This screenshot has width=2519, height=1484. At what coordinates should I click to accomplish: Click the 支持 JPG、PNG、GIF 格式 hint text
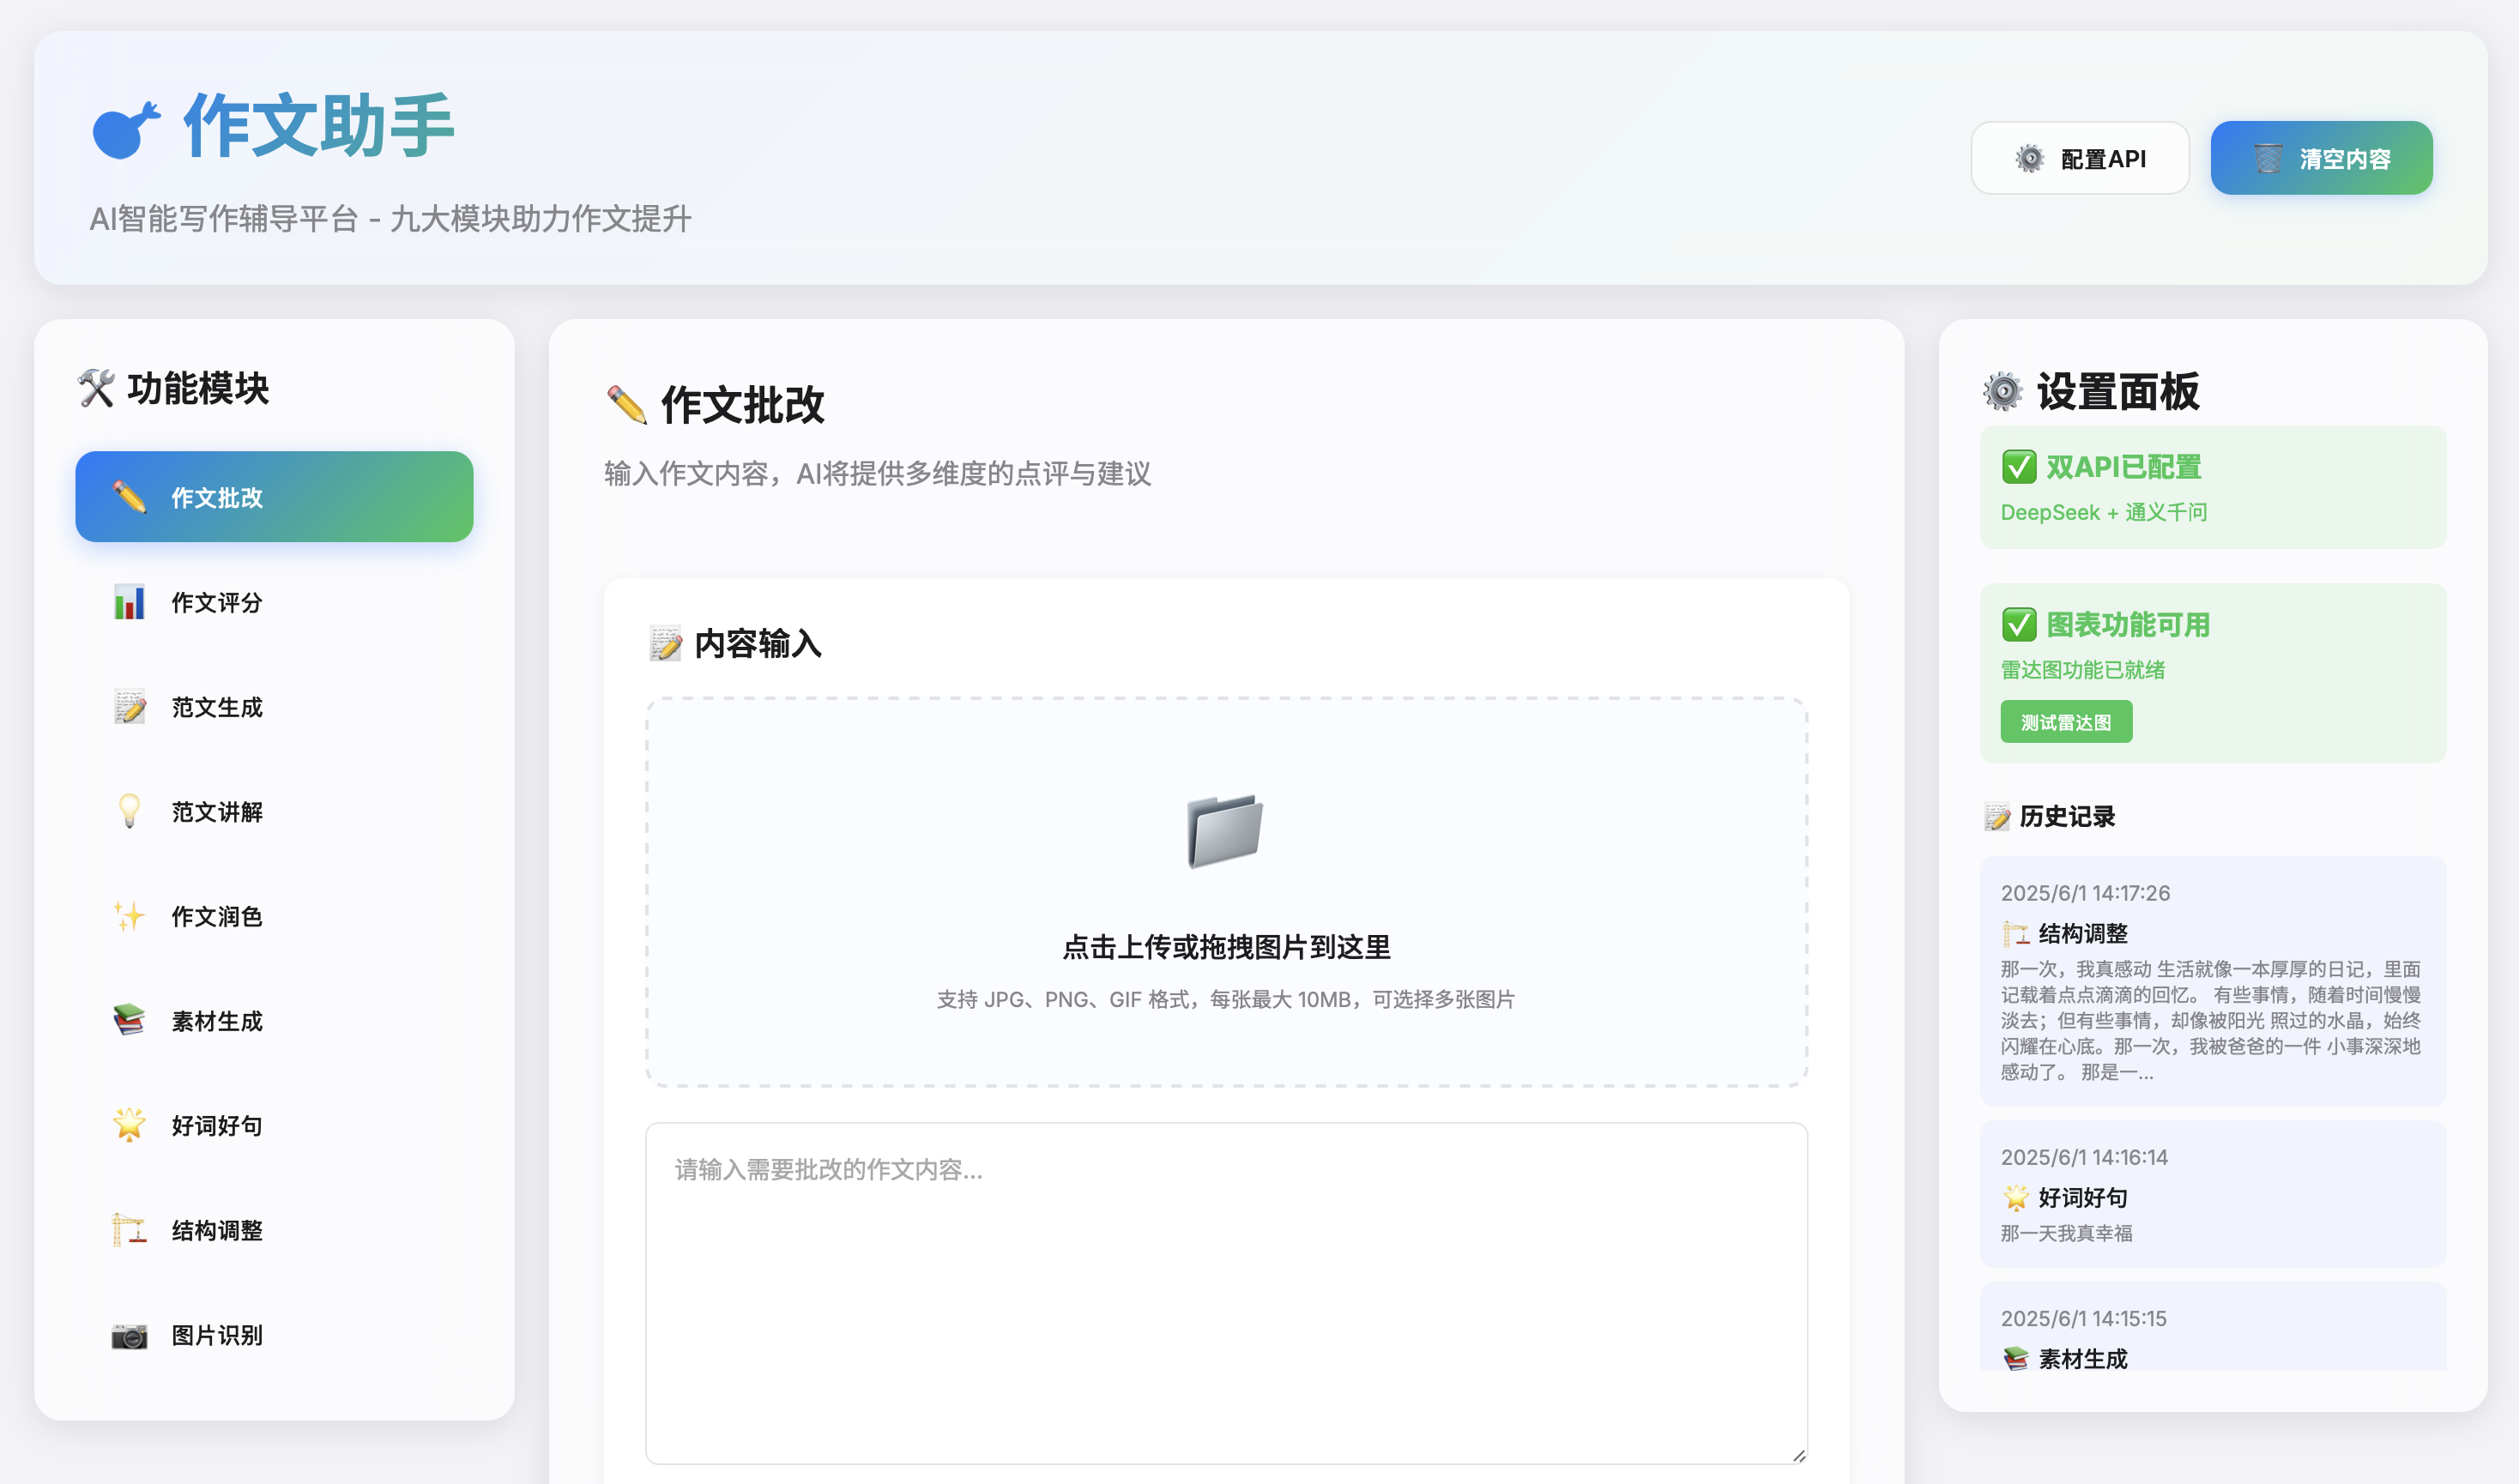click(1225, 999)
